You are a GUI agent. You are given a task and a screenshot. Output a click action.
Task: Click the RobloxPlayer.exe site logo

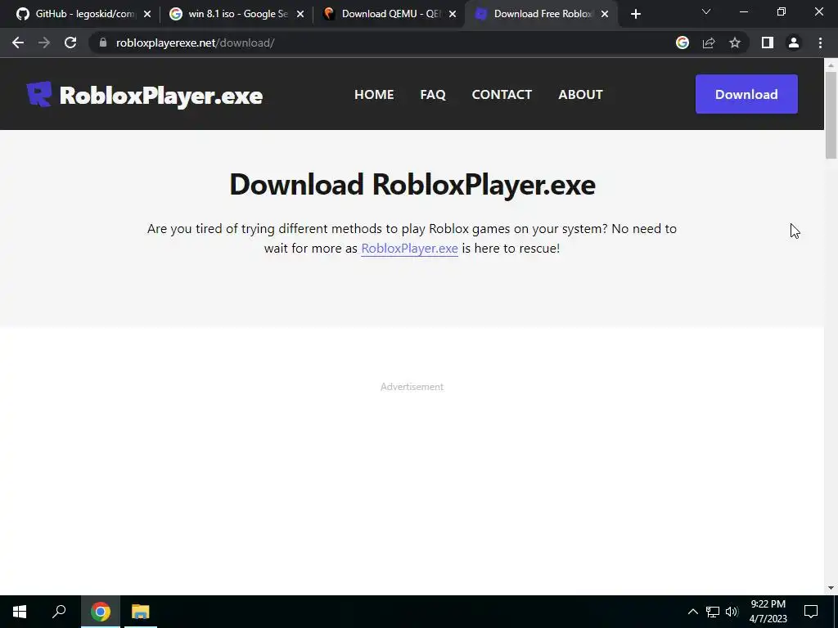[144, 95]
